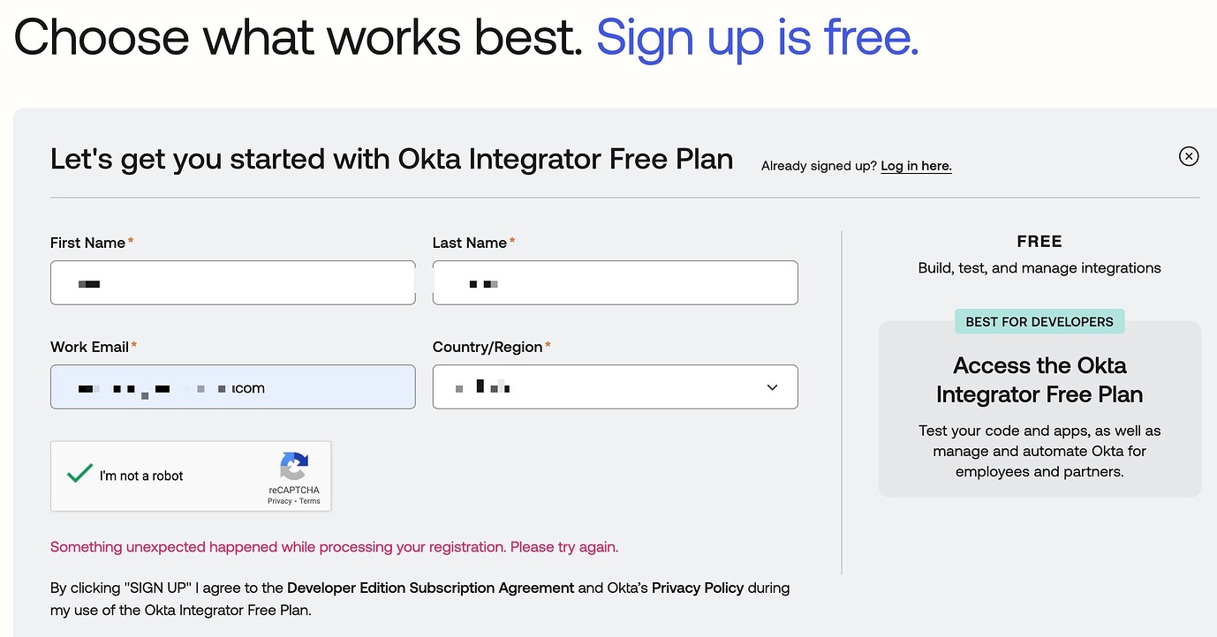Click the "Sign up is free." heading link
Viewport: 1217px width, 637px height.
tap(757, 37)
